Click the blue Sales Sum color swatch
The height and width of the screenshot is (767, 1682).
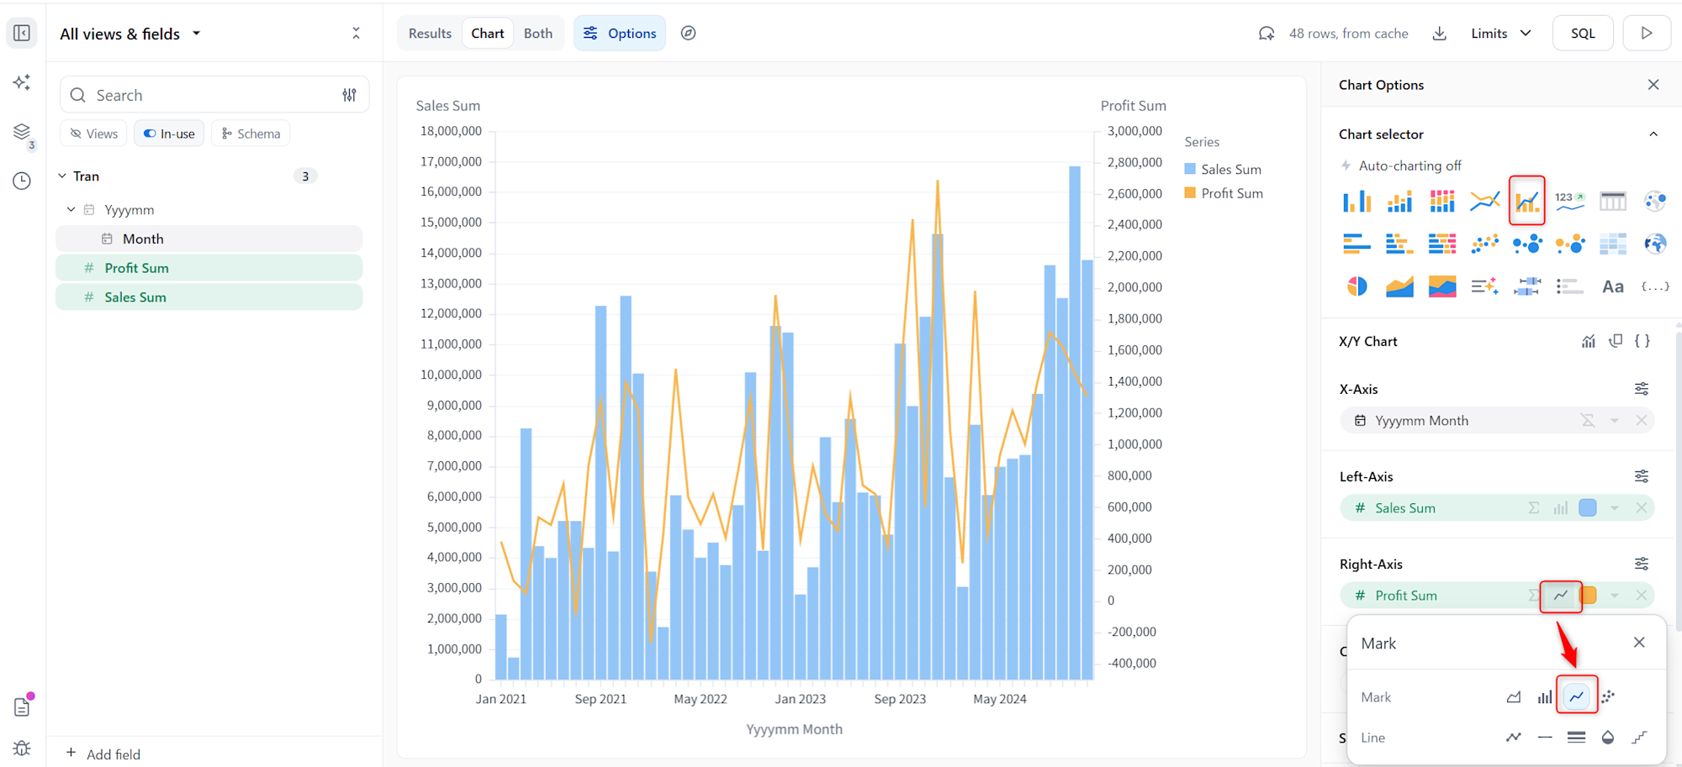pos(1587,507)
